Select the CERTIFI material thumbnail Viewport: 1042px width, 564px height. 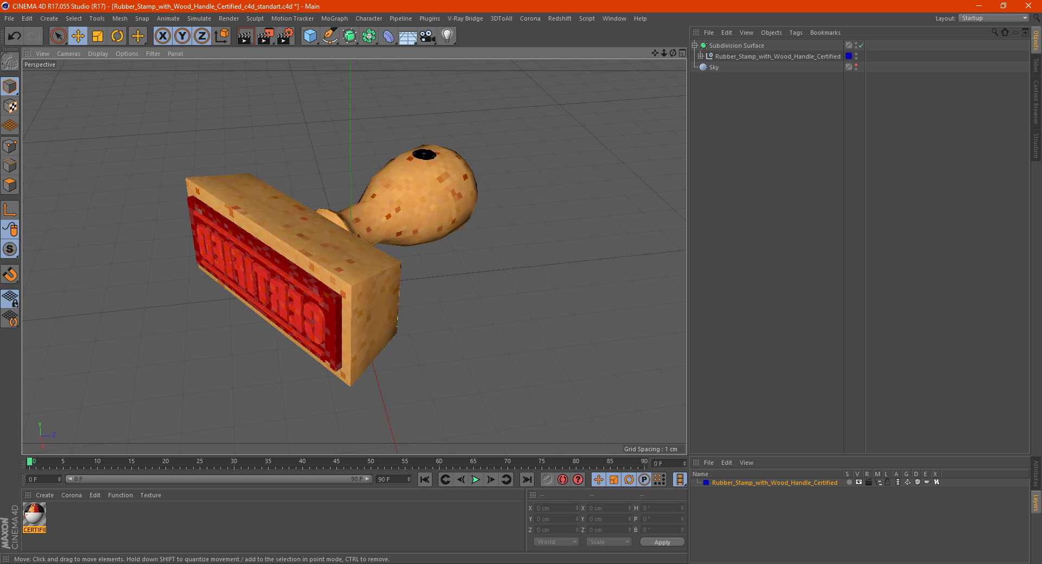(x=35, y=518)
